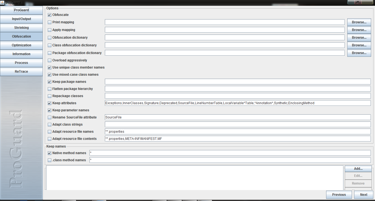Click the Java icon in title bar
Image resolution: width=375 pixels, height=201 pixels.
[x=2, y=3]
